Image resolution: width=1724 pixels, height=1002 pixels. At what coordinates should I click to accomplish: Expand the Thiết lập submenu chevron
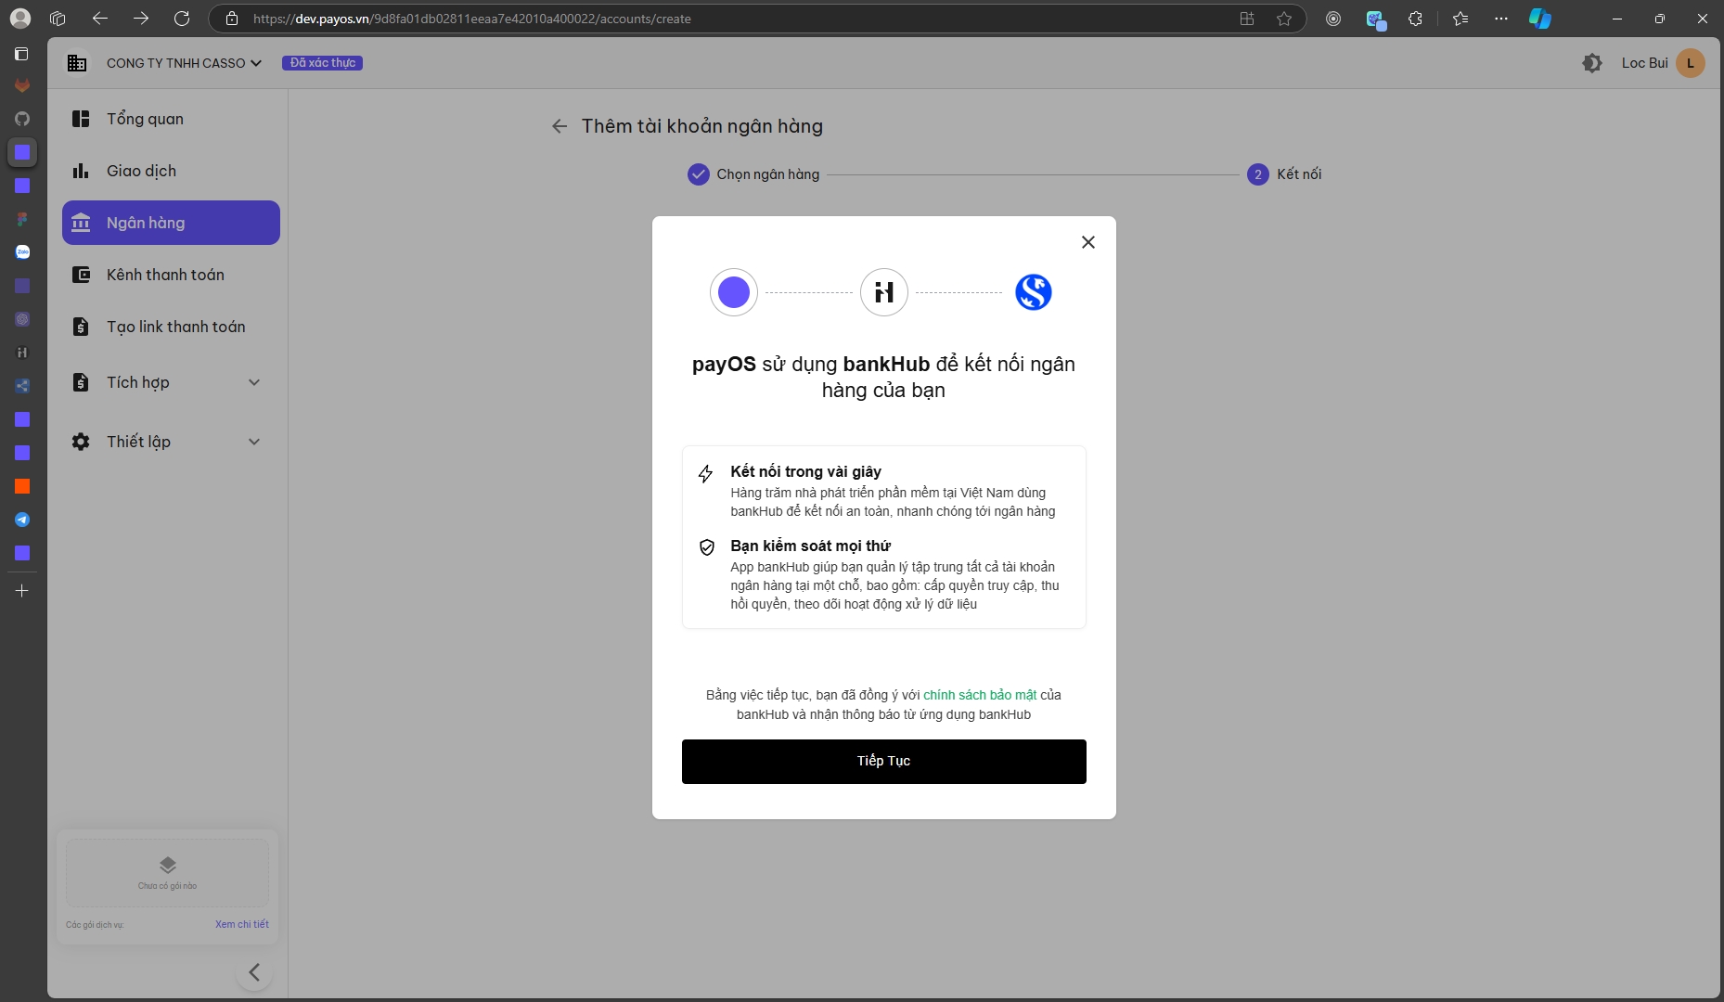254,442
